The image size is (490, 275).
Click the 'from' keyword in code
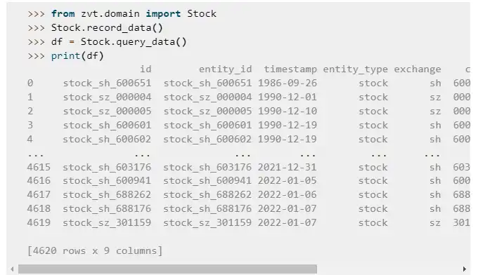[x=63, y=14]
